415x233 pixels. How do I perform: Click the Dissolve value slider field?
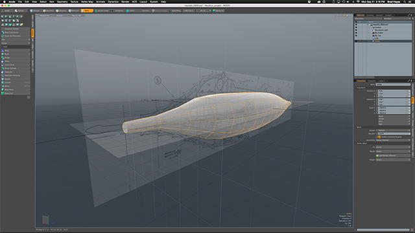click(x=394, y=134)
